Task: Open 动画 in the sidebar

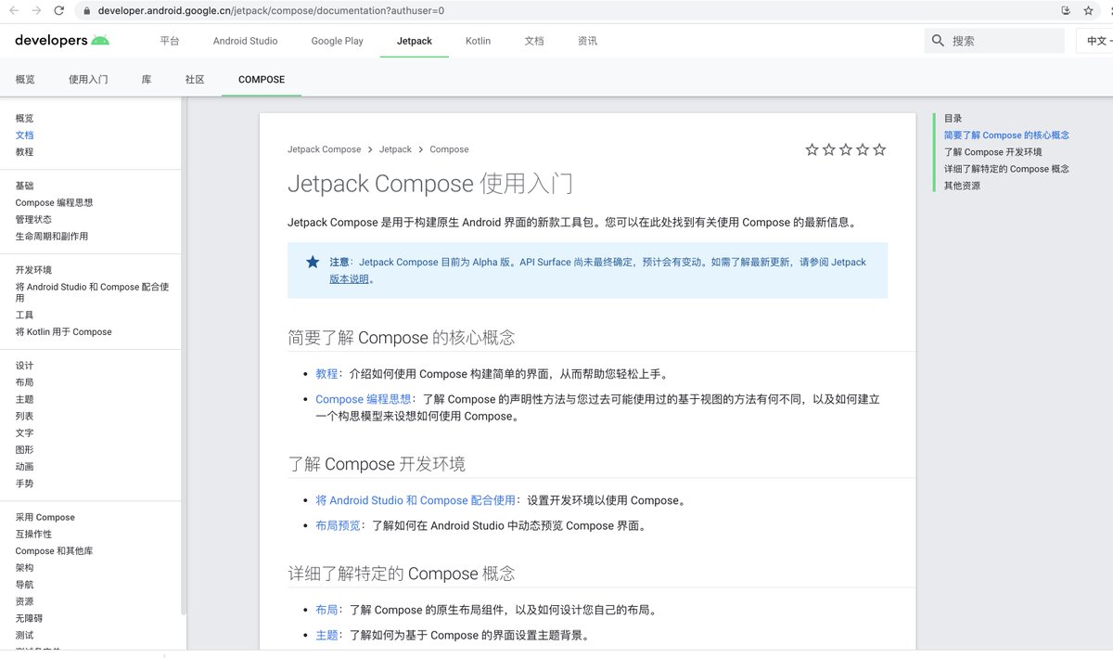Action: 24,467
